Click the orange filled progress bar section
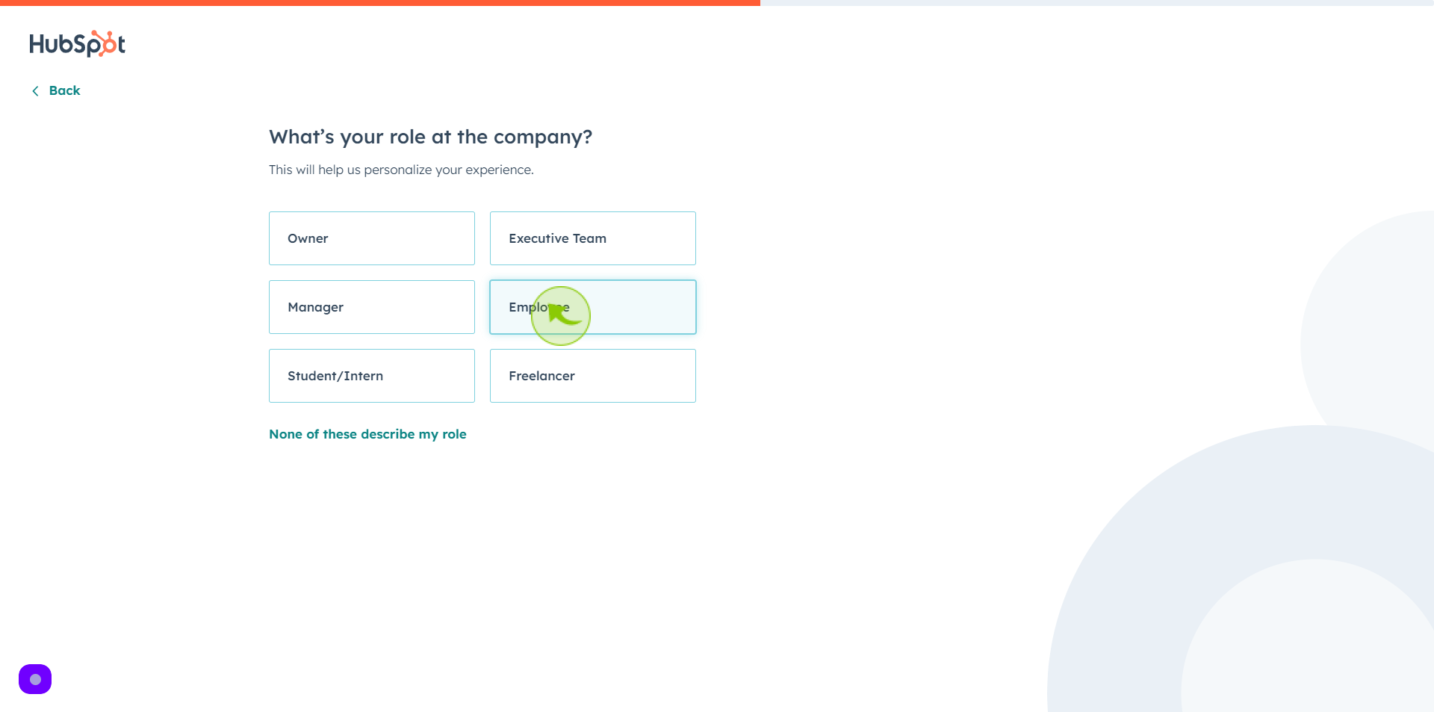This screenshot has width=1434, height=712. [x=380, y=3]
